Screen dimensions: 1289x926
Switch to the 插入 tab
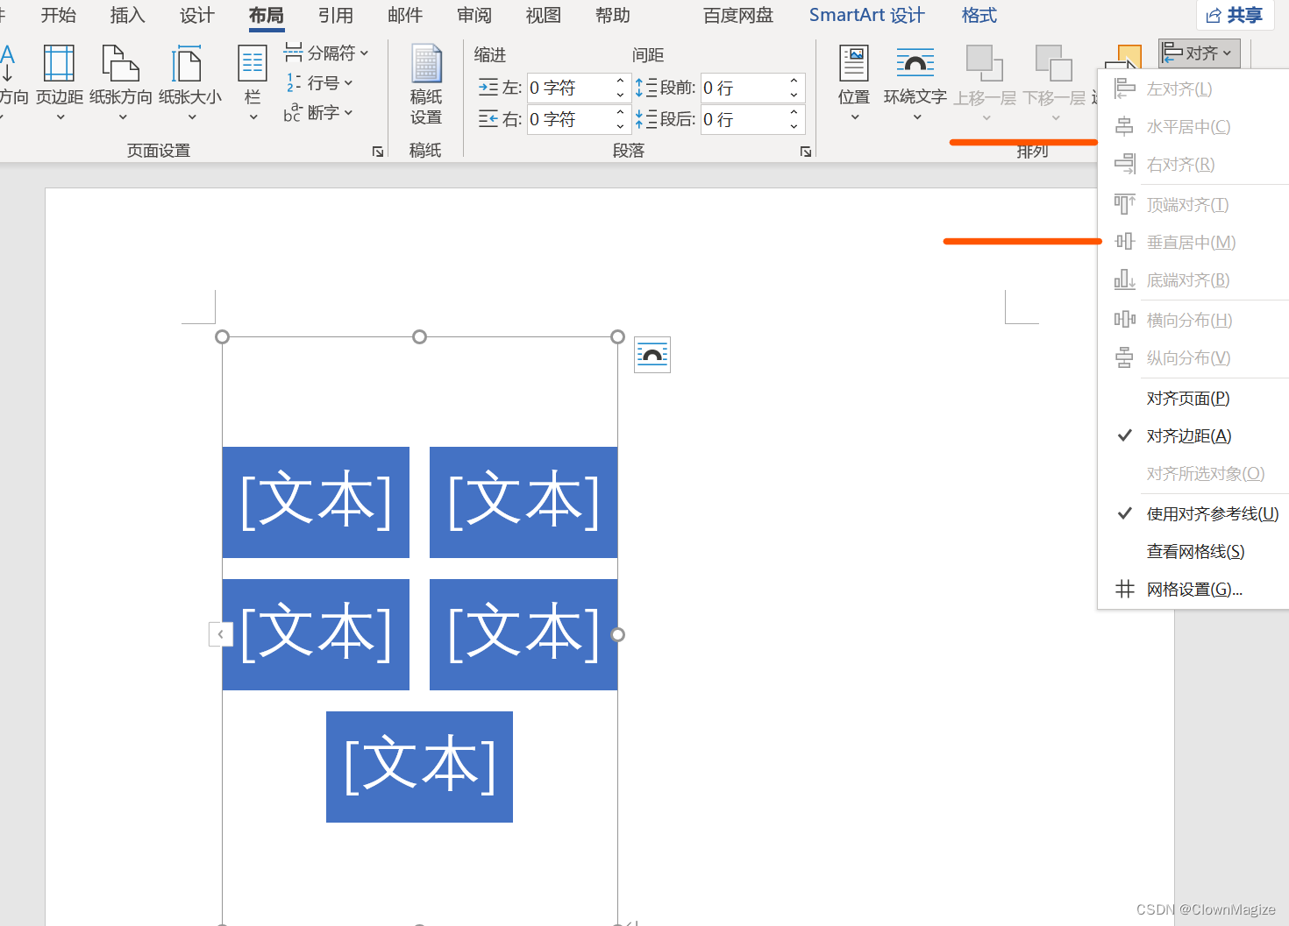128,15
